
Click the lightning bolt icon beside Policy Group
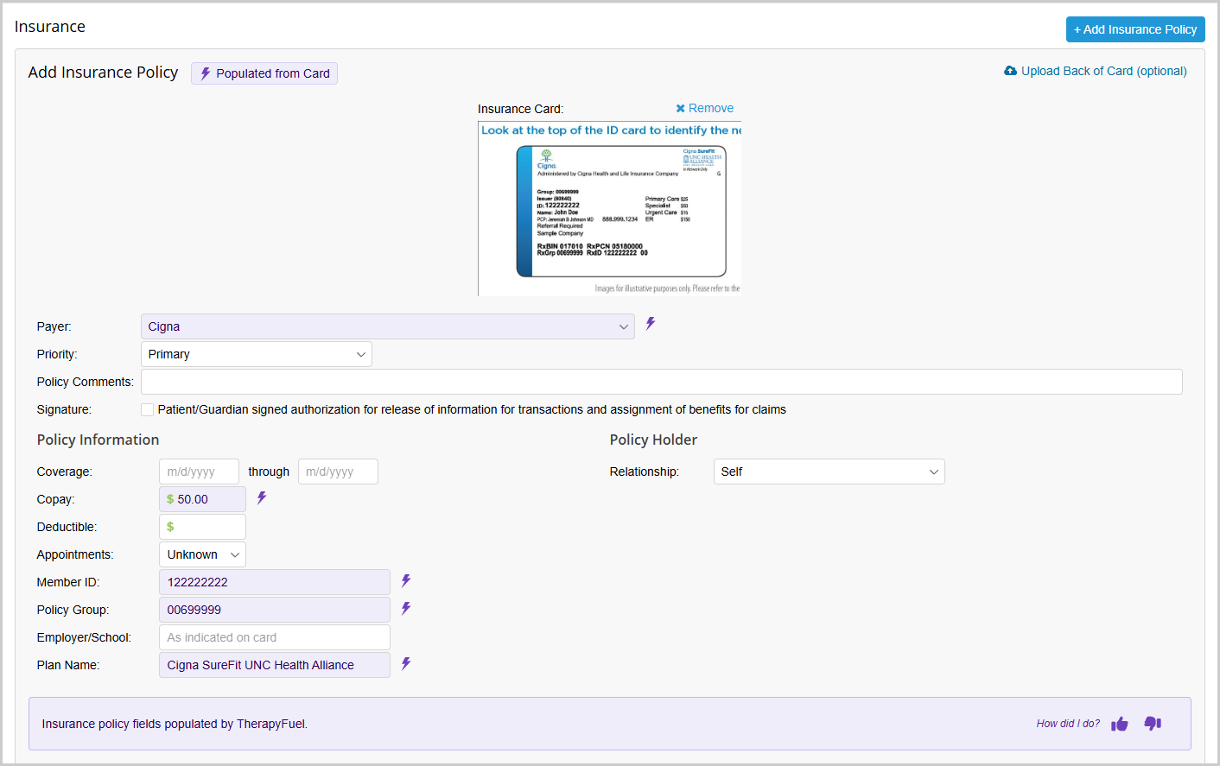[x=406, y=609]
